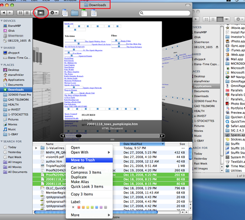Open the Action gear menu
This screenshot has height=220, width=245.
click(54, 13)
